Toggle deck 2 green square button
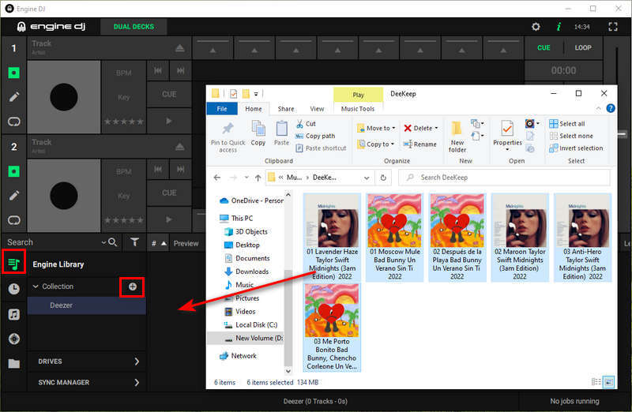632x412 pixels. 13,171
